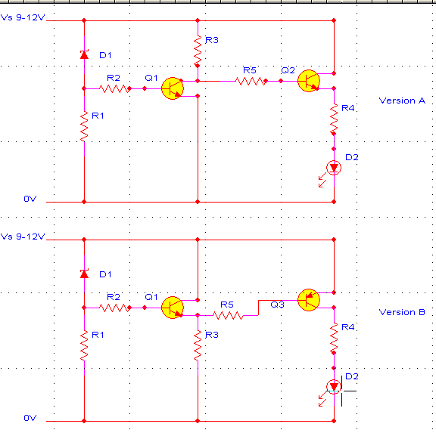Select the D2 LED symbol in Version B
Viewport: 436px width, 433px height.
pos(333,387)
